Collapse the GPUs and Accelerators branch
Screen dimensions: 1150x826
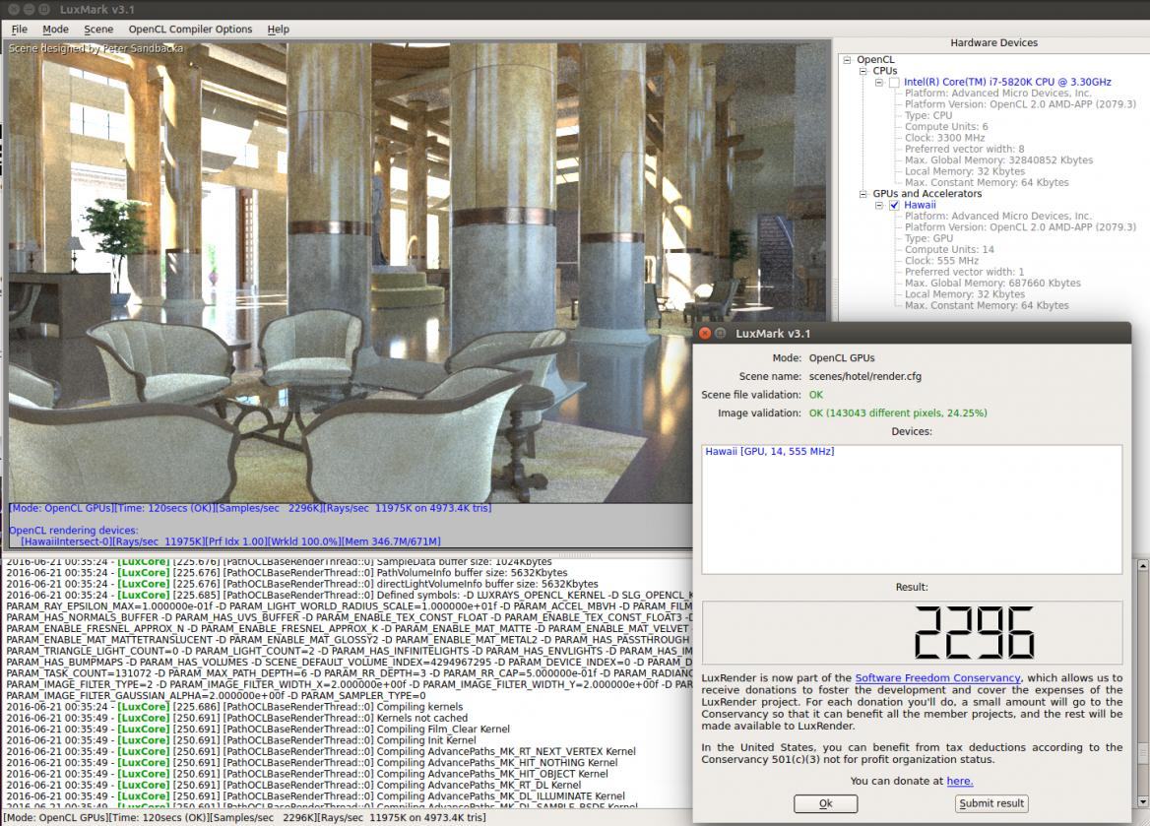coord(863,194)
